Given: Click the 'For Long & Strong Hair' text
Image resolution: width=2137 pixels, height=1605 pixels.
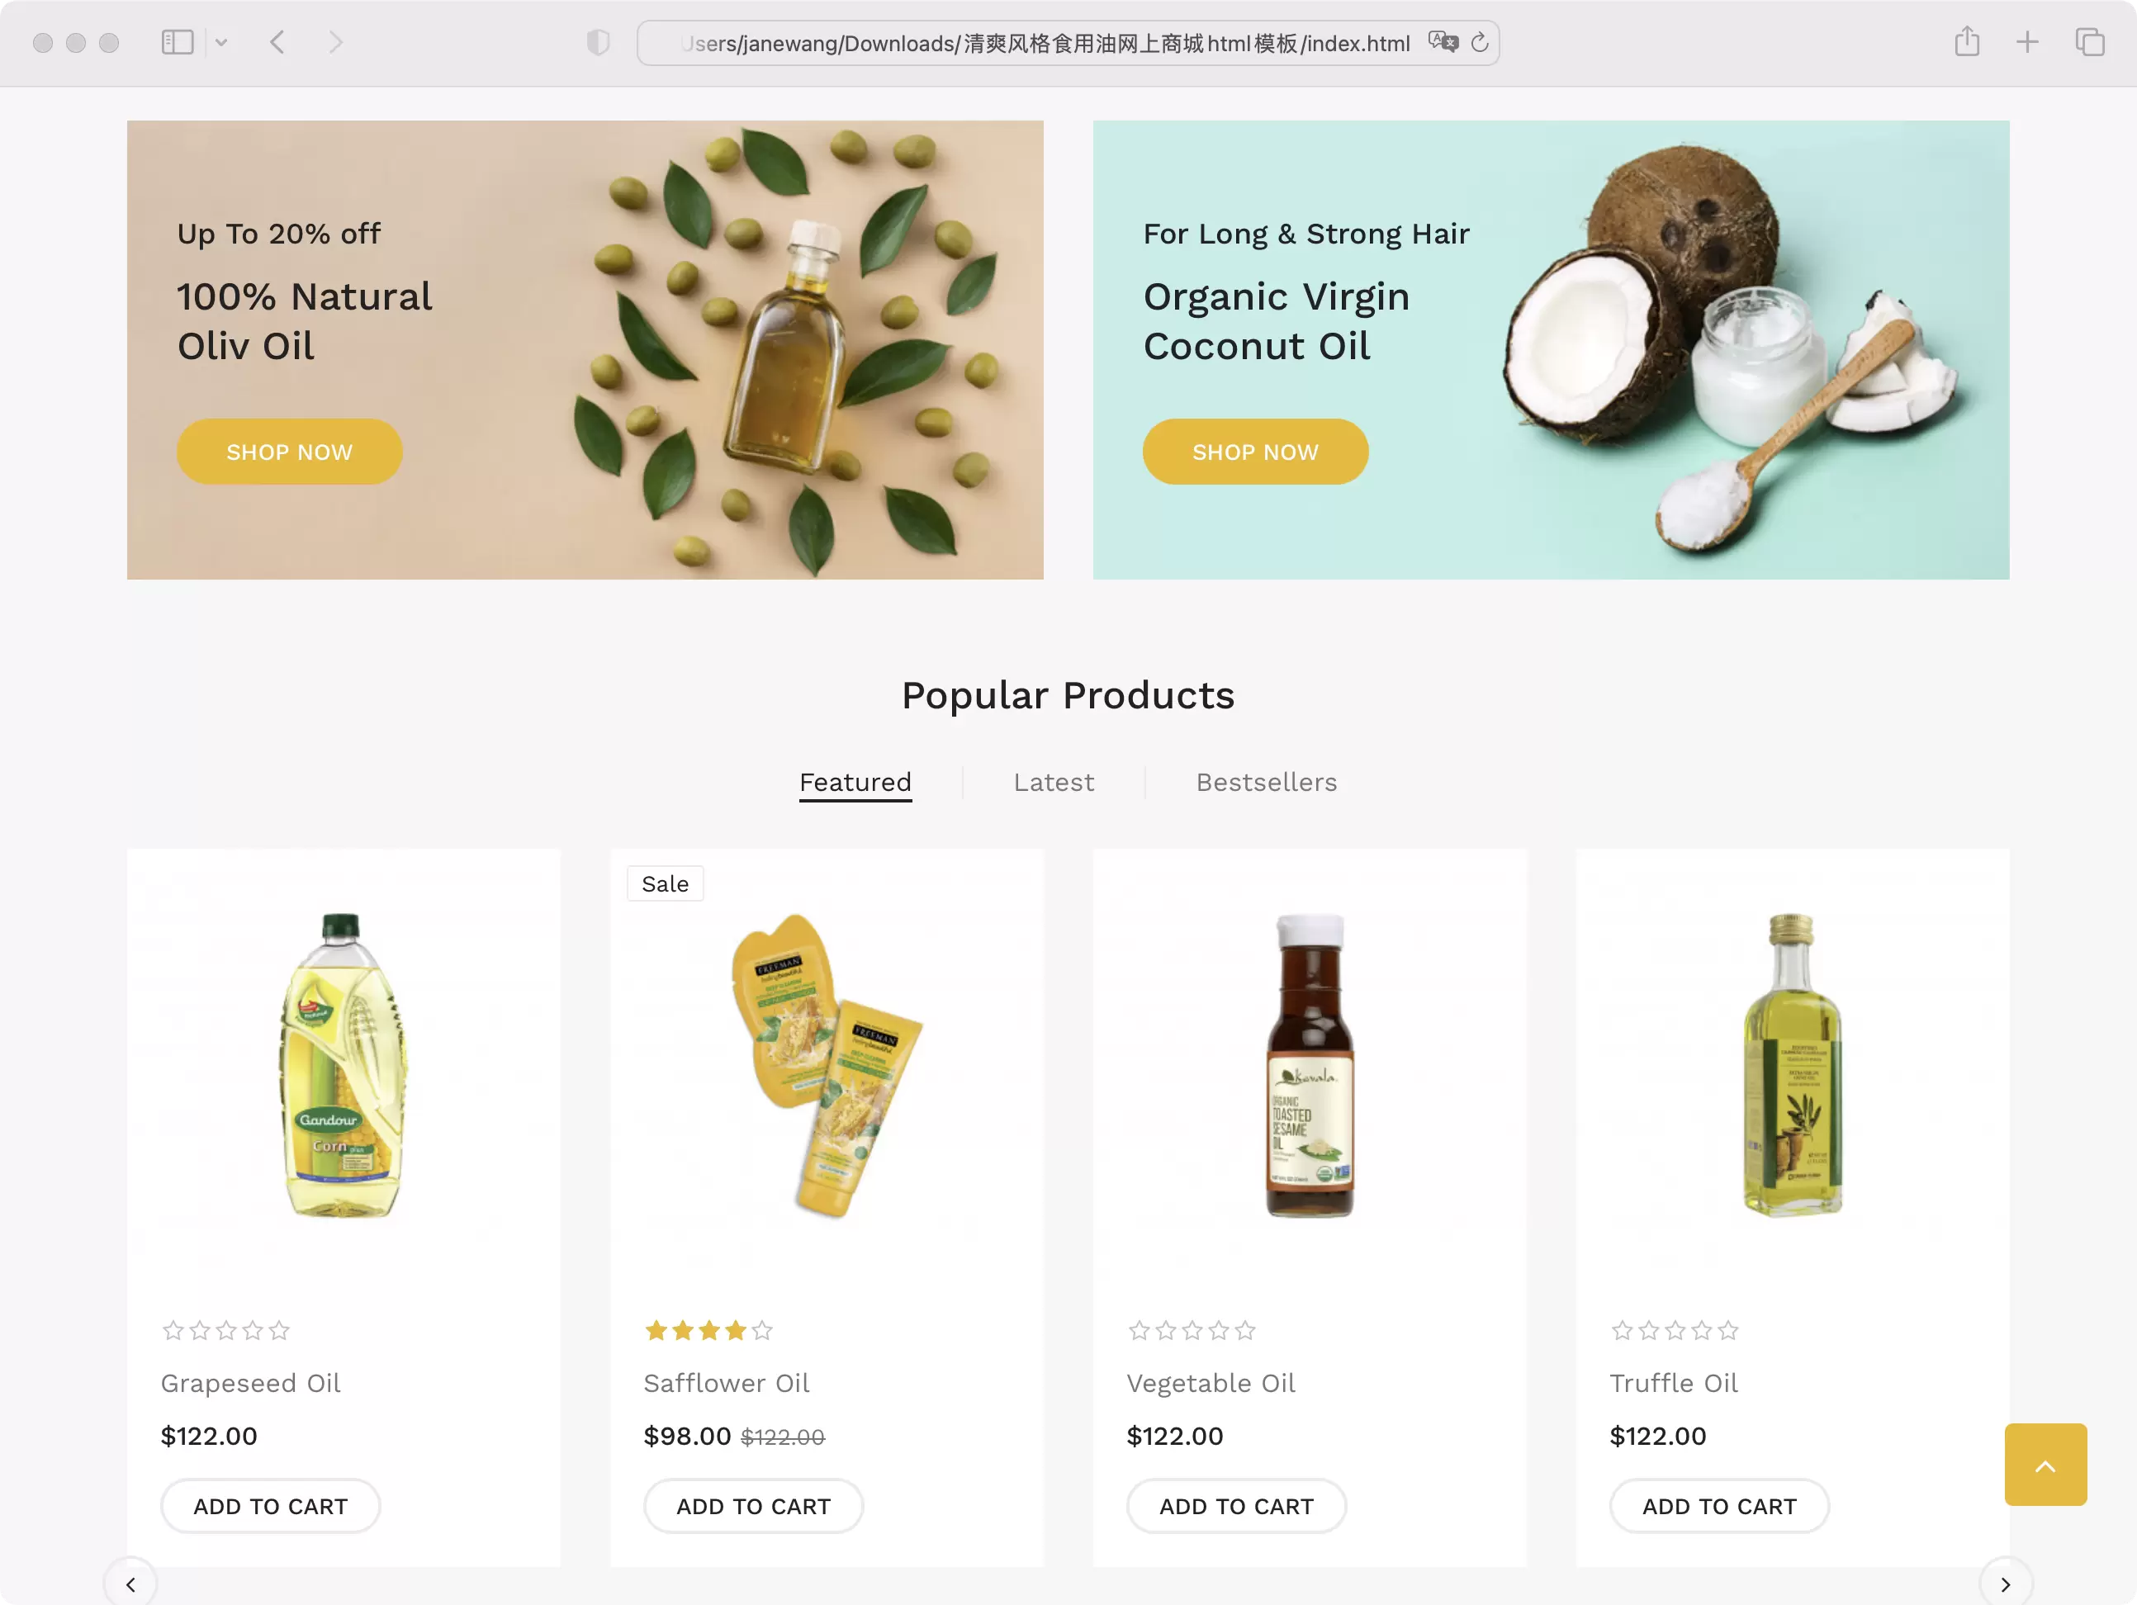Looking at the screenshot, I should (1306, 234).
